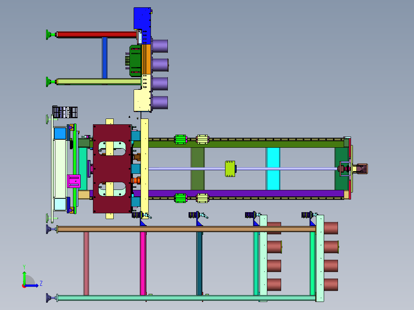Click the blue Z axis arrow of the triad

(32, 285)
